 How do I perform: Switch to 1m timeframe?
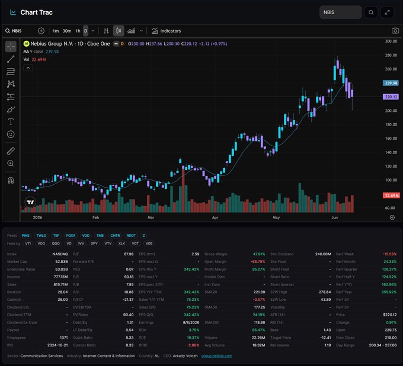[56, 31]
